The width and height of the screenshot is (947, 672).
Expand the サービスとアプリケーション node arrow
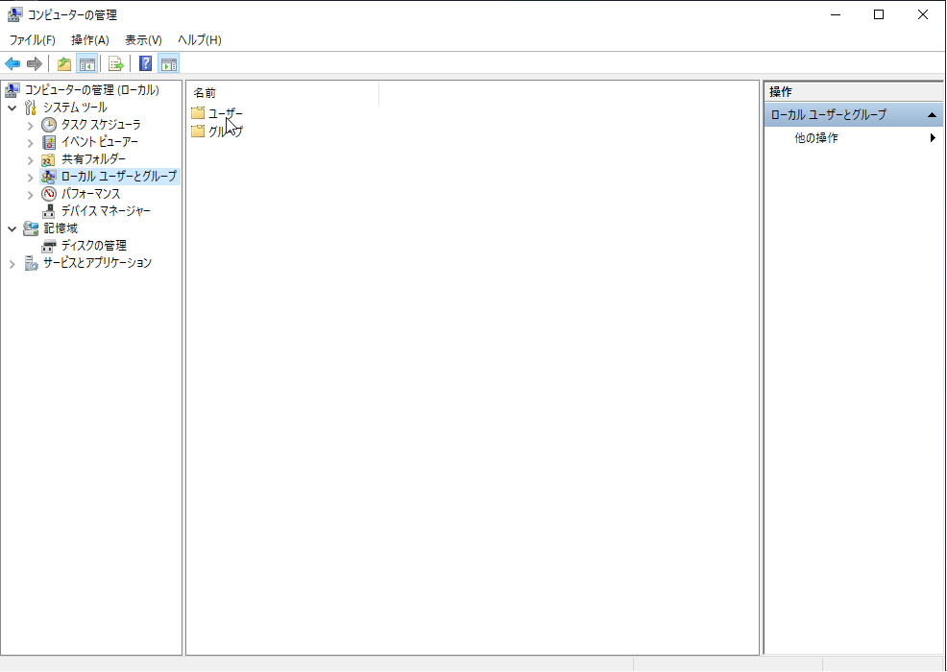(x=12, y=263)
